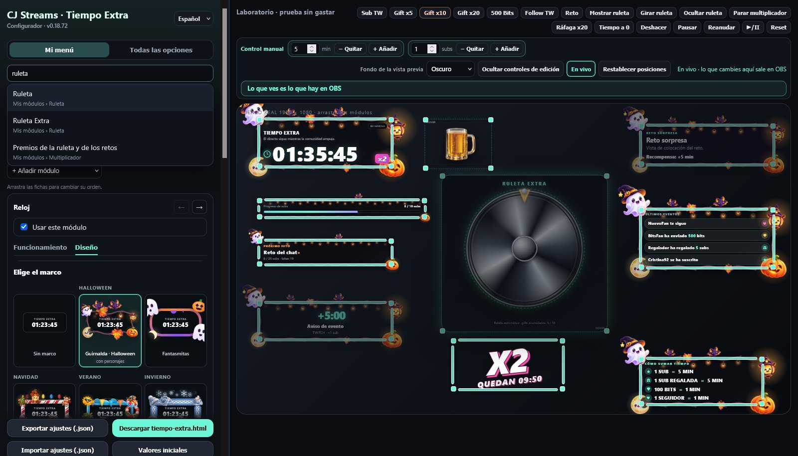
Task: Open the Oscuro preview background dropdown
Action: [450, 69]
